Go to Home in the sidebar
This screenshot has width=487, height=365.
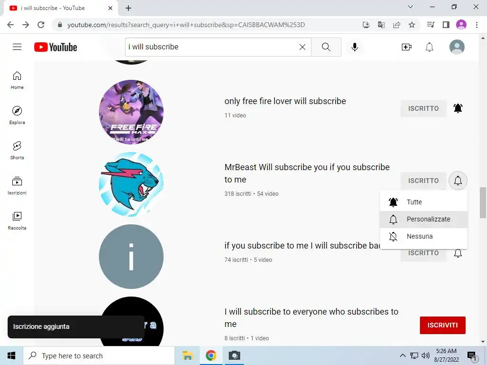pos(17,80)
